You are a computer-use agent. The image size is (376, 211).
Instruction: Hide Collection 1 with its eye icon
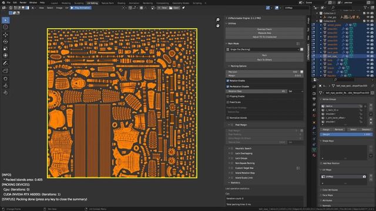[x=368, y=13]
